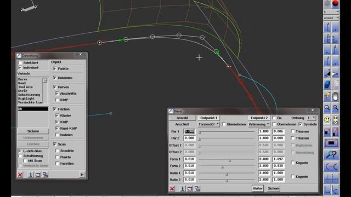
Task: Select Kurve in the Variante list
Action: (22, 79)
